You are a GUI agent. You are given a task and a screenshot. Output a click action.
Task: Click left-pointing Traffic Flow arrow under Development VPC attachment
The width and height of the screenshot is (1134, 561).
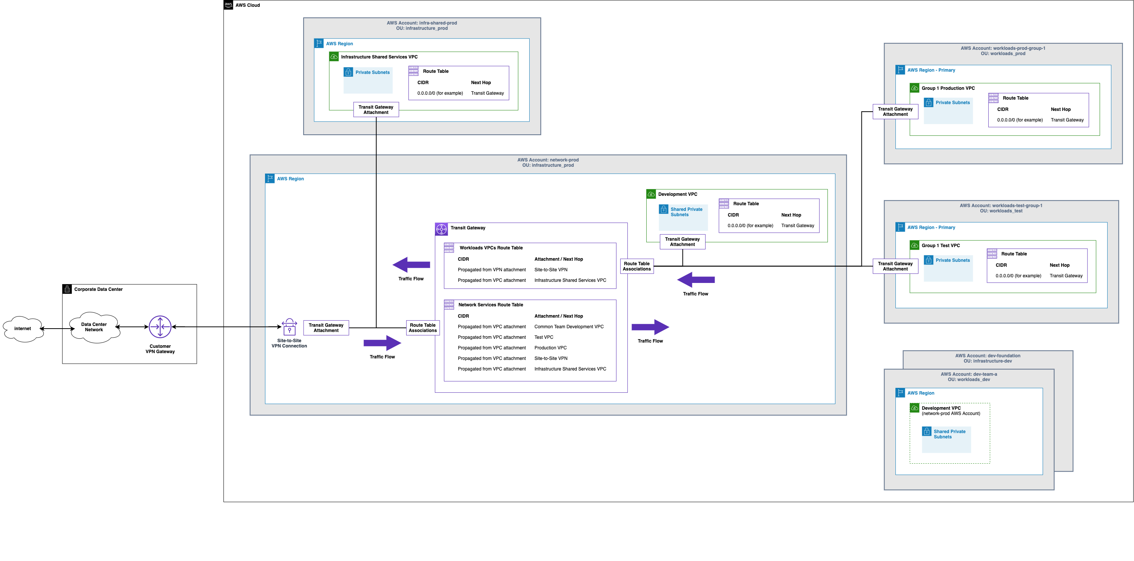(696, 280)
